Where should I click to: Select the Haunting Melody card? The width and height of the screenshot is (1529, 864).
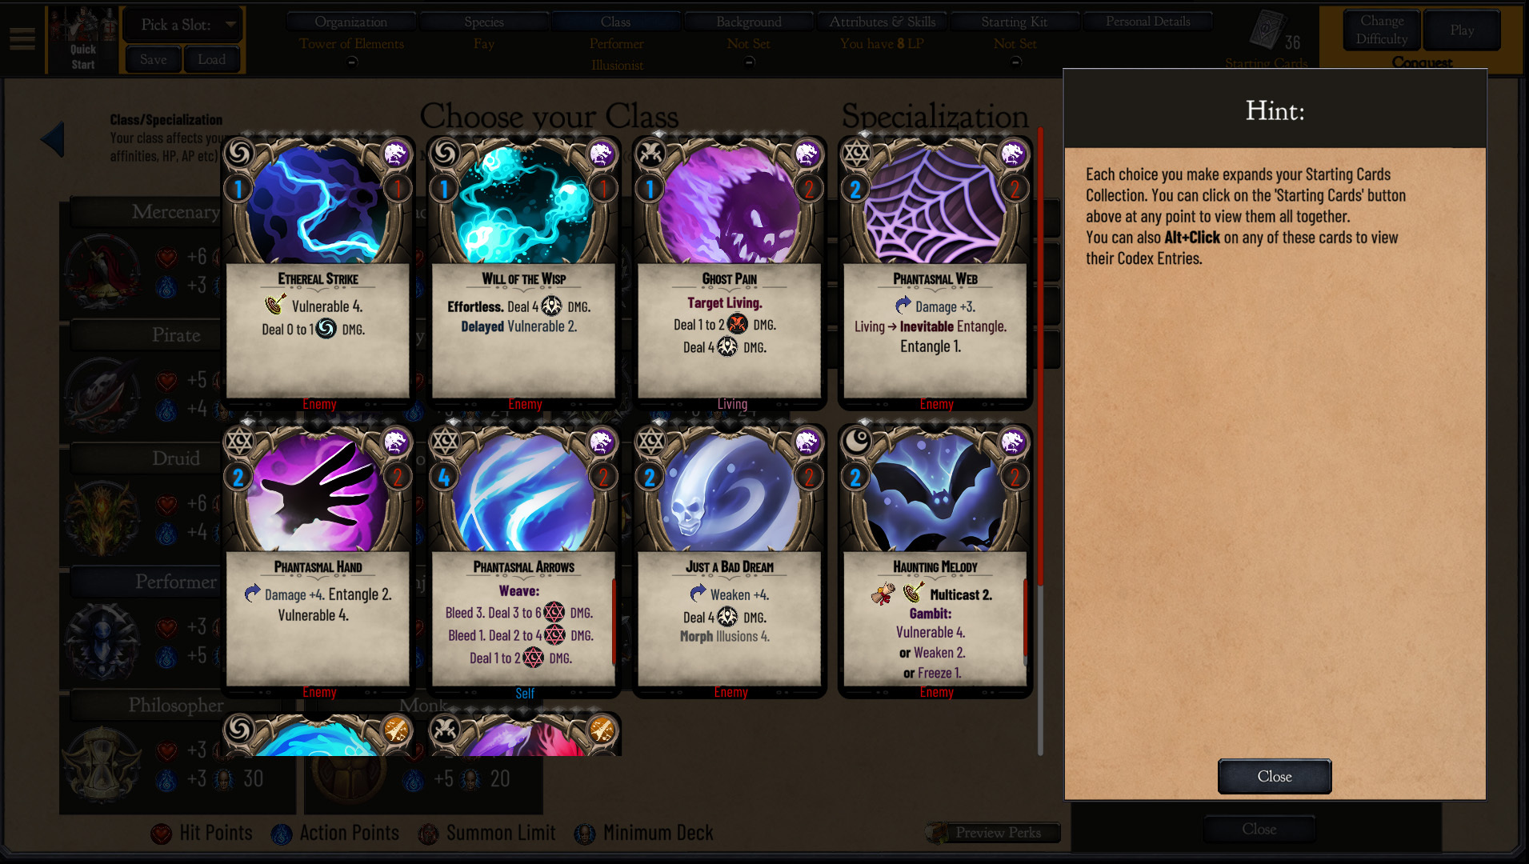point(935,560)
